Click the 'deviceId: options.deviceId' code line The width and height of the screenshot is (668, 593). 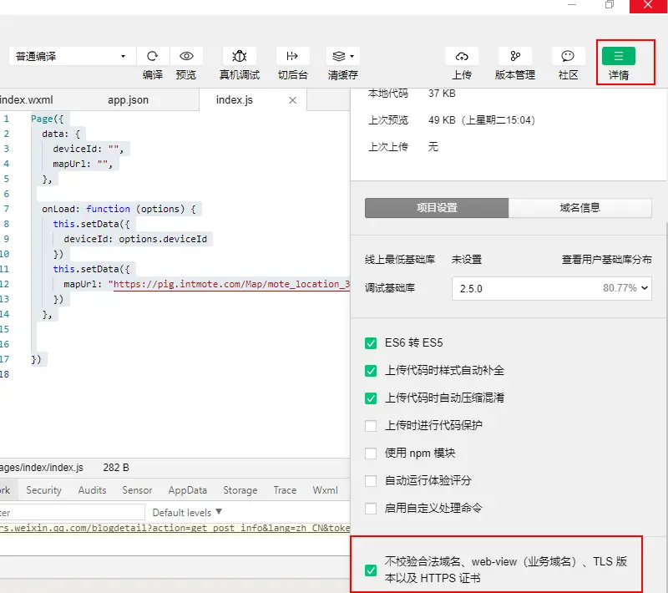tap(135, 240)
